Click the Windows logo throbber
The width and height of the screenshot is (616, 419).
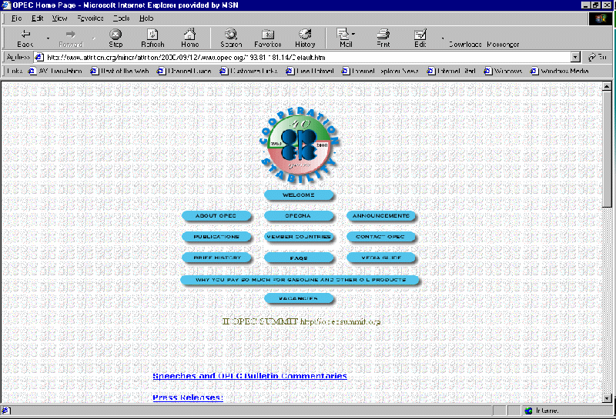pyautogui.click(x=601, y=18)
